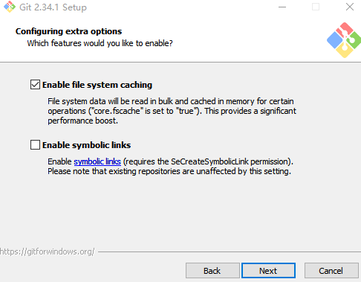Go to the previous step with Back
This screenshot has height=282, width=361.
coord(212,271)
